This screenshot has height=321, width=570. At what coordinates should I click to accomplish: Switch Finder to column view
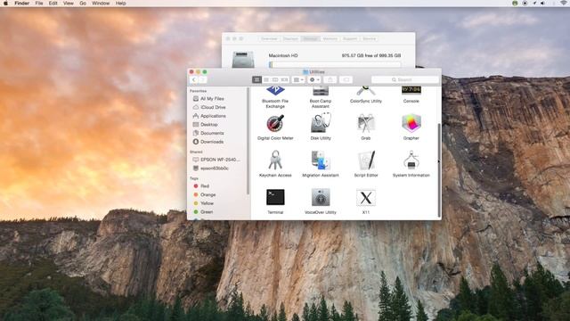click(x=275, y=79)
